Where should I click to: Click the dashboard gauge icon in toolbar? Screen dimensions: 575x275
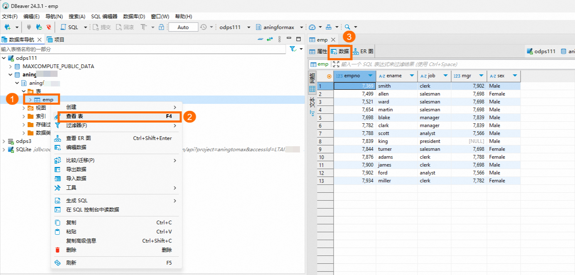coord(312,27)
